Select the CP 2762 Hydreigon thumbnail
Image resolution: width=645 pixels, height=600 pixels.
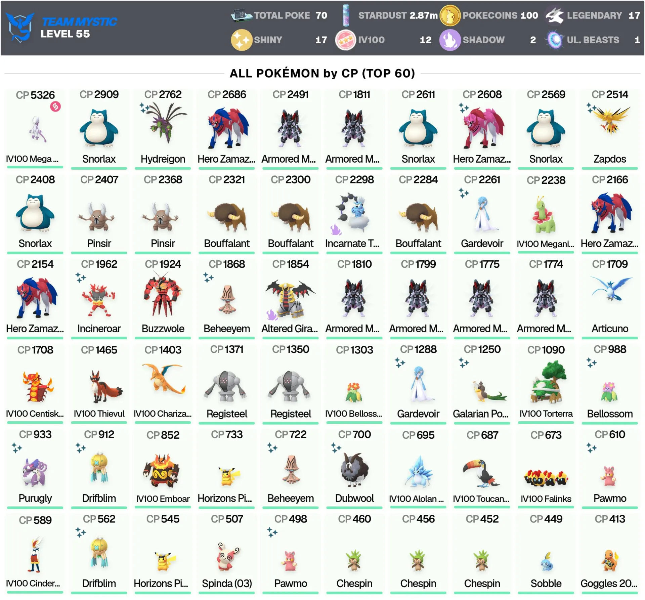coord(163,125)
